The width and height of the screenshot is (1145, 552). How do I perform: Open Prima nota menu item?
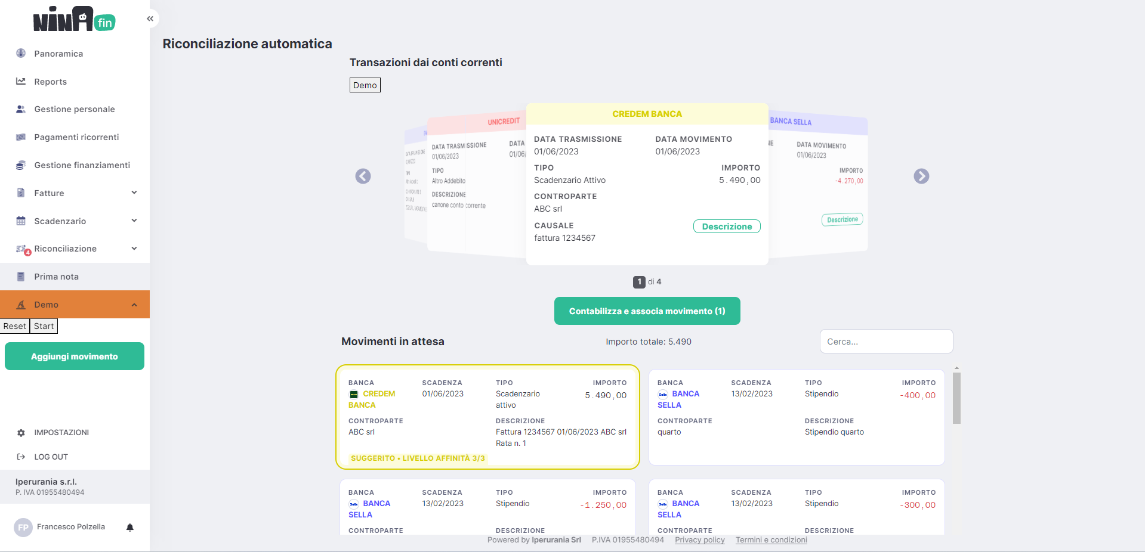pos(56,277)
